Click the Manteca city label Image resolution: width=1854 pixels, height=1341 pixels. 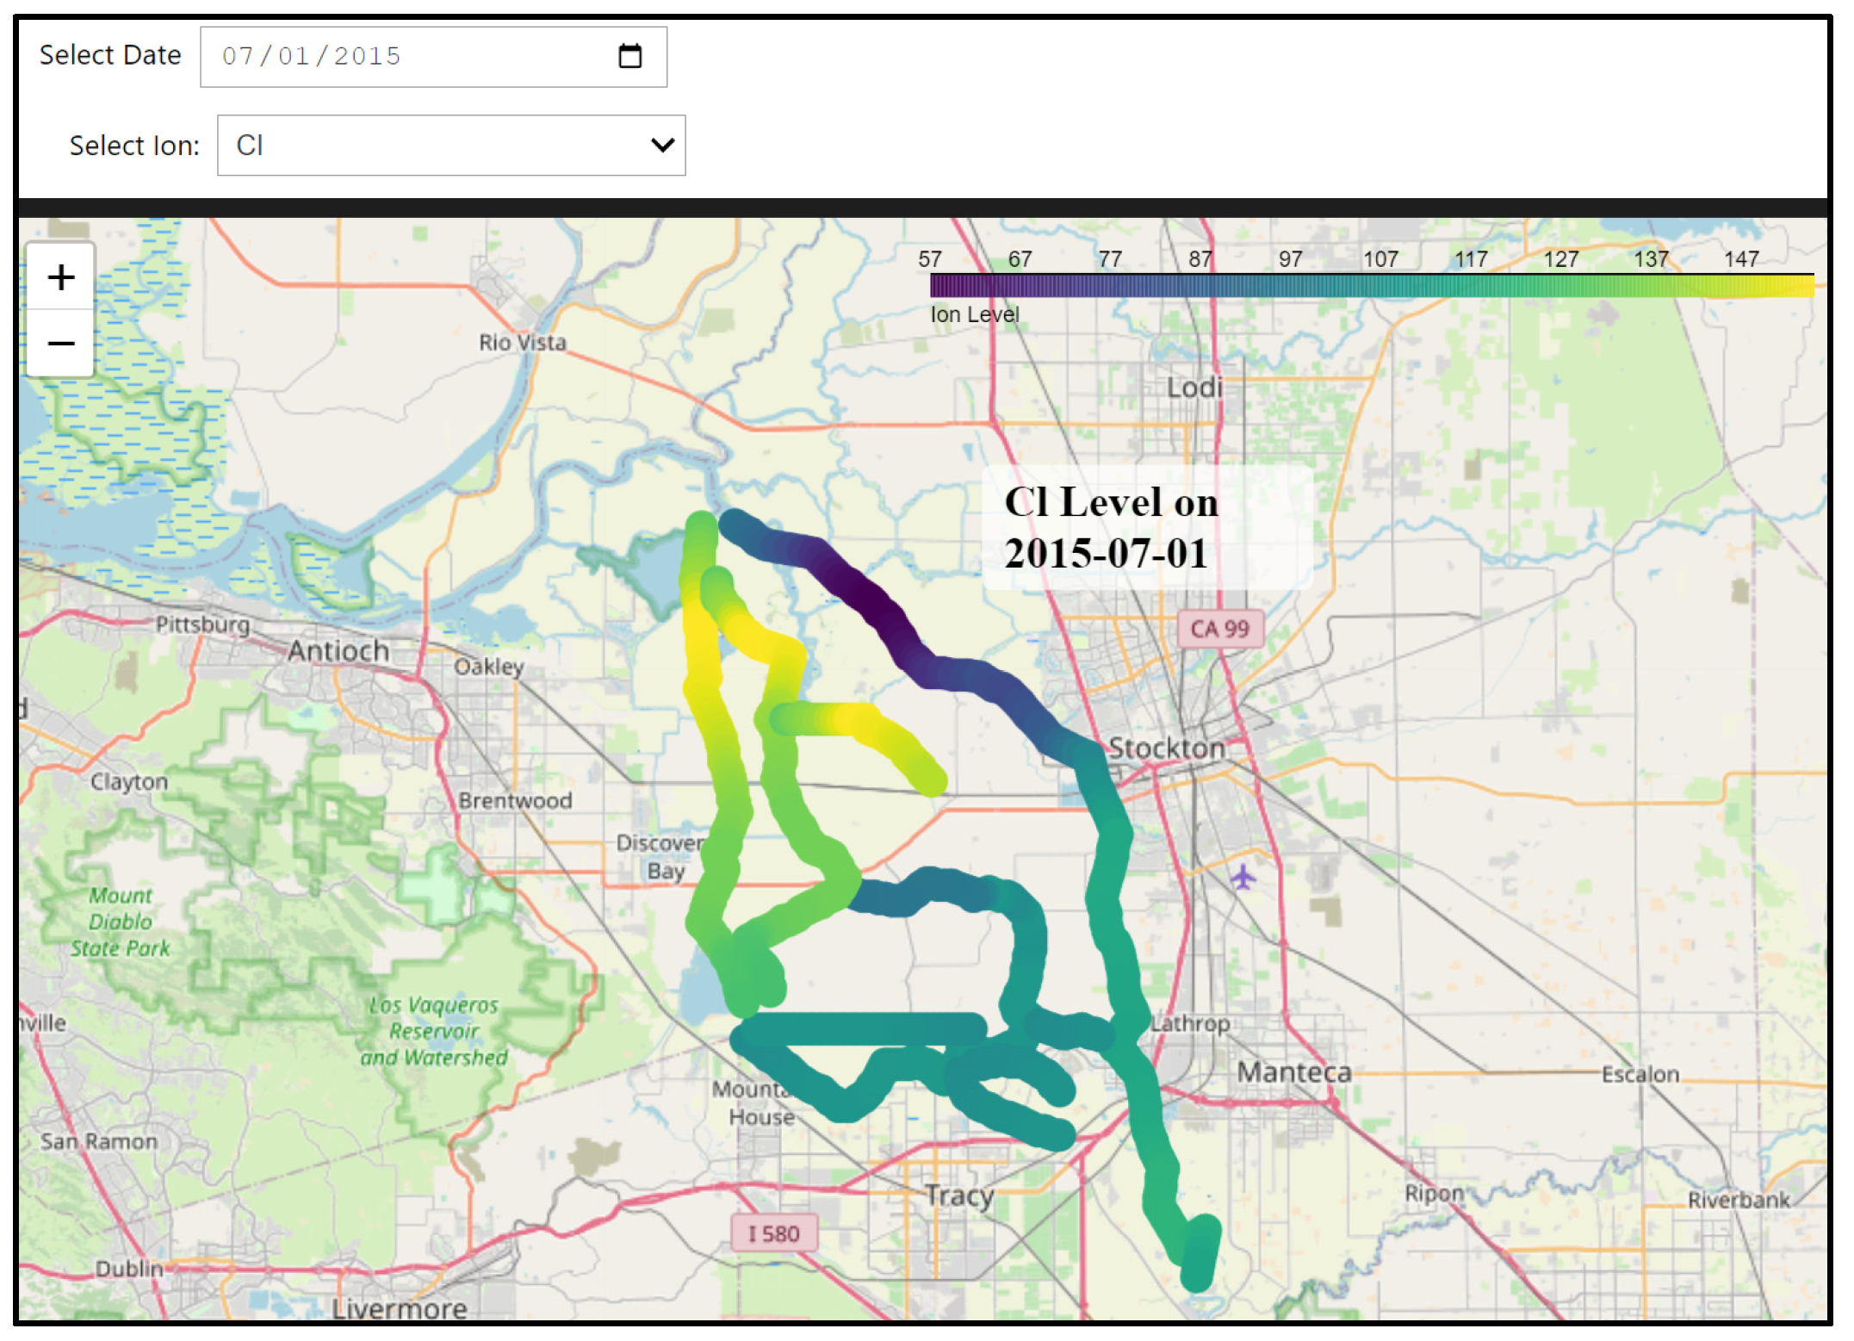pos(1293,1072)
